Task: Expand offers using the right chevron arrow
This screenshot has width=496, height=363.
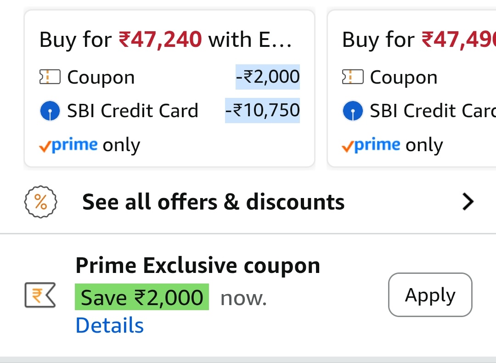Action: (x=468, y=202)
